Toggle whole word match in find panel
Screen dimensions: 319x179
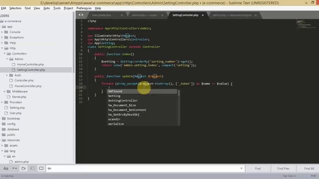coord(14,168)
